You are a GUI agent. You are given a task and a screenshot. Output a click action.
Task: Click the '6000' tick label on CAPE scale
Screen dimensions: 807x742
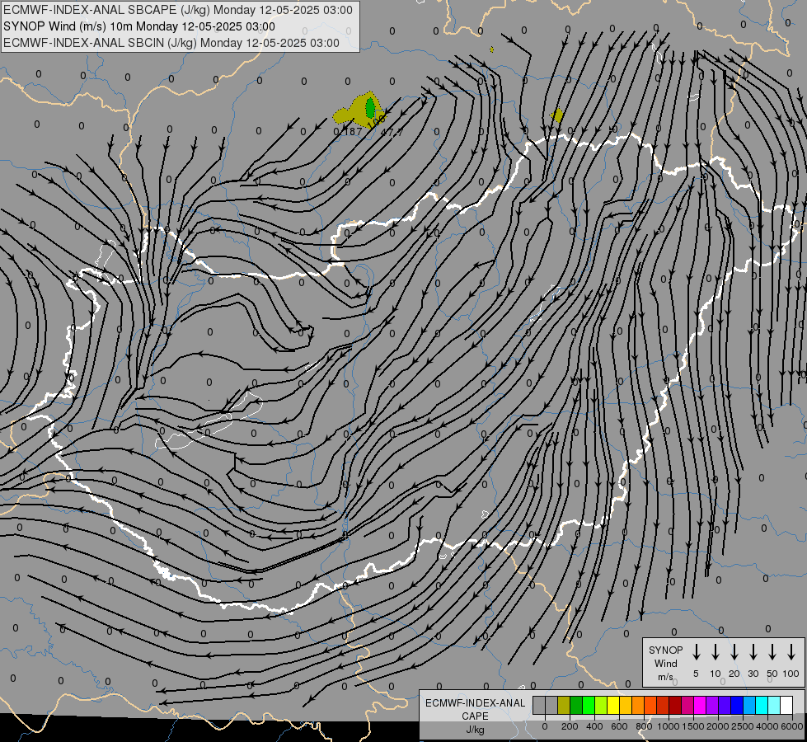tap(792, 726)
